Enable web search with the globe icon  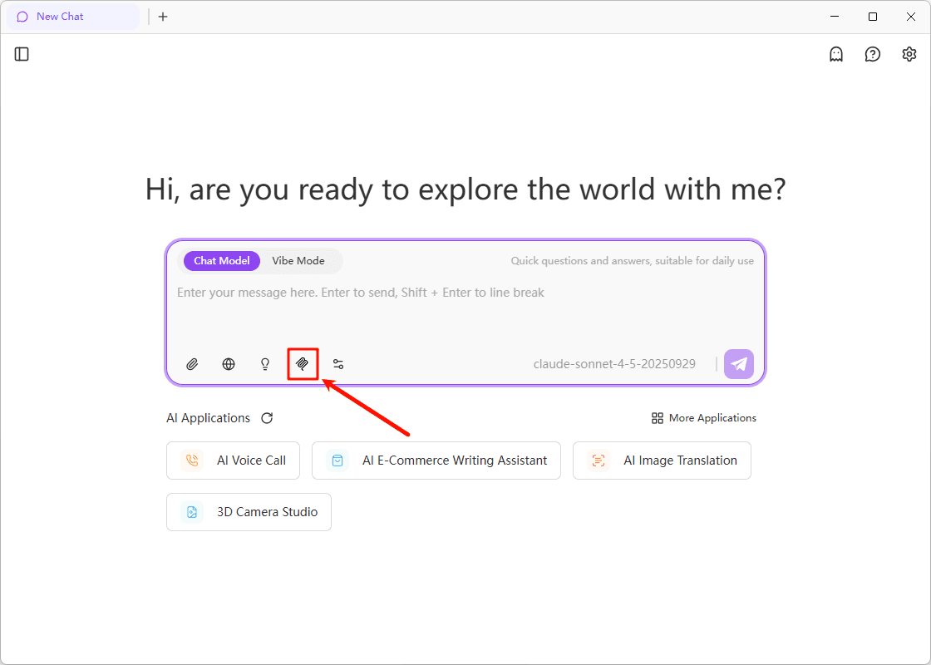pyautogui.click(x=229, y=364)
